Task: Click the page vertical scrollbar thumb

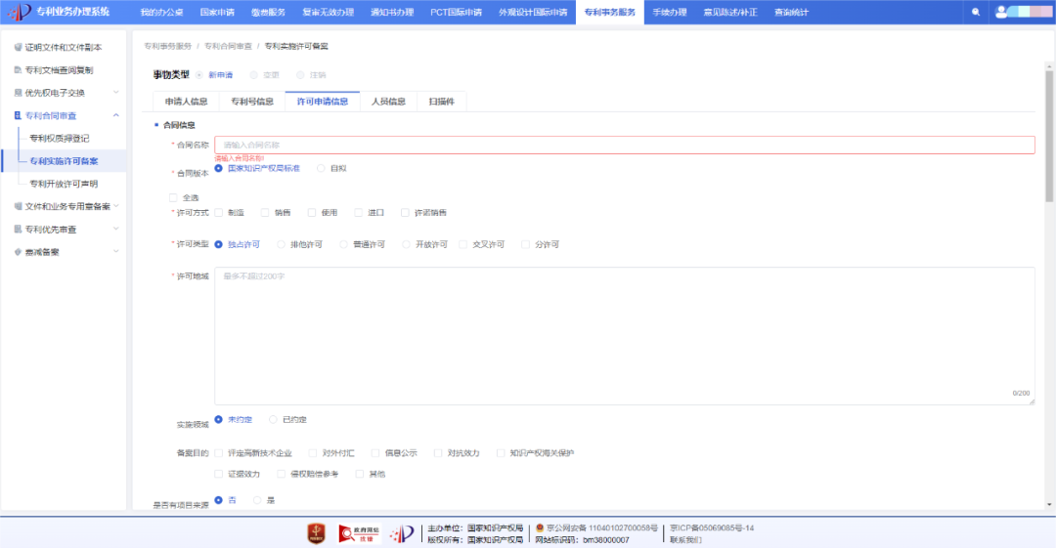Action: [1048, 136]
